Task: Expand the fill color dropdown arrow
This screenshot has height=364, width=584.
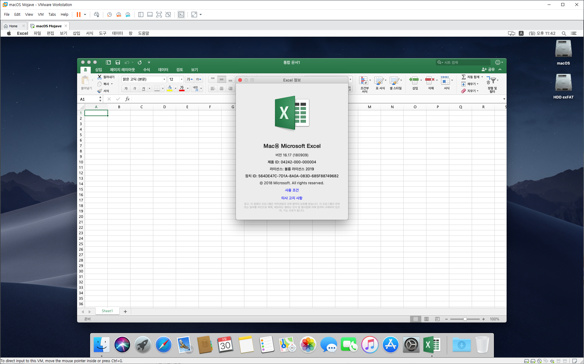Action: click(x=175, y=88)
